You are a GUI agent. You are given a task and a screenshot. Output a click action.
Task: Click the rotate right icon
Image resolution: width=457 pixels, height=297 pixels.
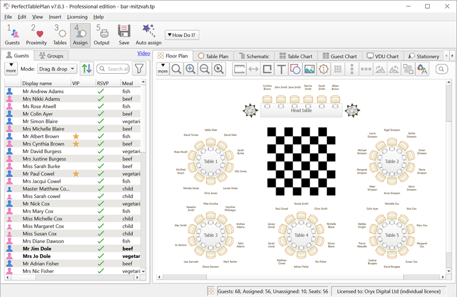[394, 69]
